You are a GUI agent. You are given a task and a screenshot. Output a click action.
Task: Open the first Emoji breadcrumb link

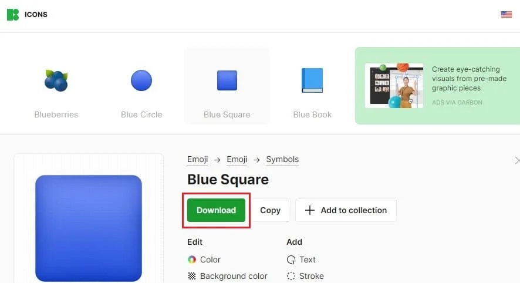point(197,159)
